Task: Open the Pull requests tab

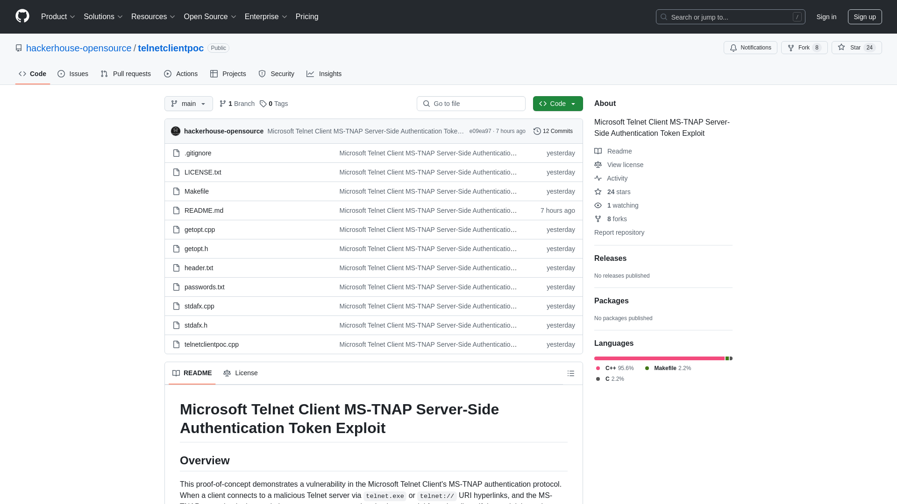Action: [x=126, y=74]
